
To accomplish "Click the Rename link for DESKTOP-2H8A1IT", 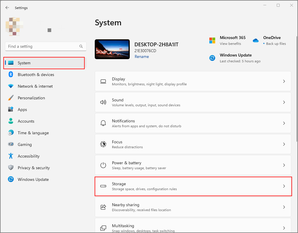I will tap(142, 57).
